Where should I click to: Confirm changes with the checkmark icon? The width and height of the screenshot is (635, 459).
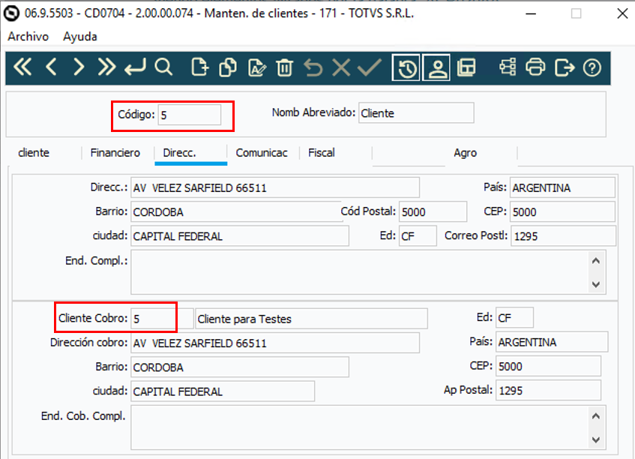coord(370,67)
